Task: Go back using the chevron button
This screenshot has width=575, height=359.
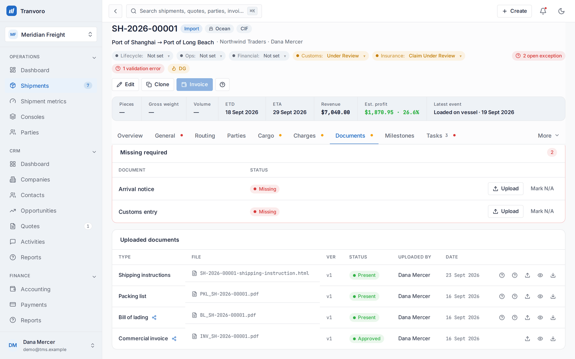Action: point(115,11)
